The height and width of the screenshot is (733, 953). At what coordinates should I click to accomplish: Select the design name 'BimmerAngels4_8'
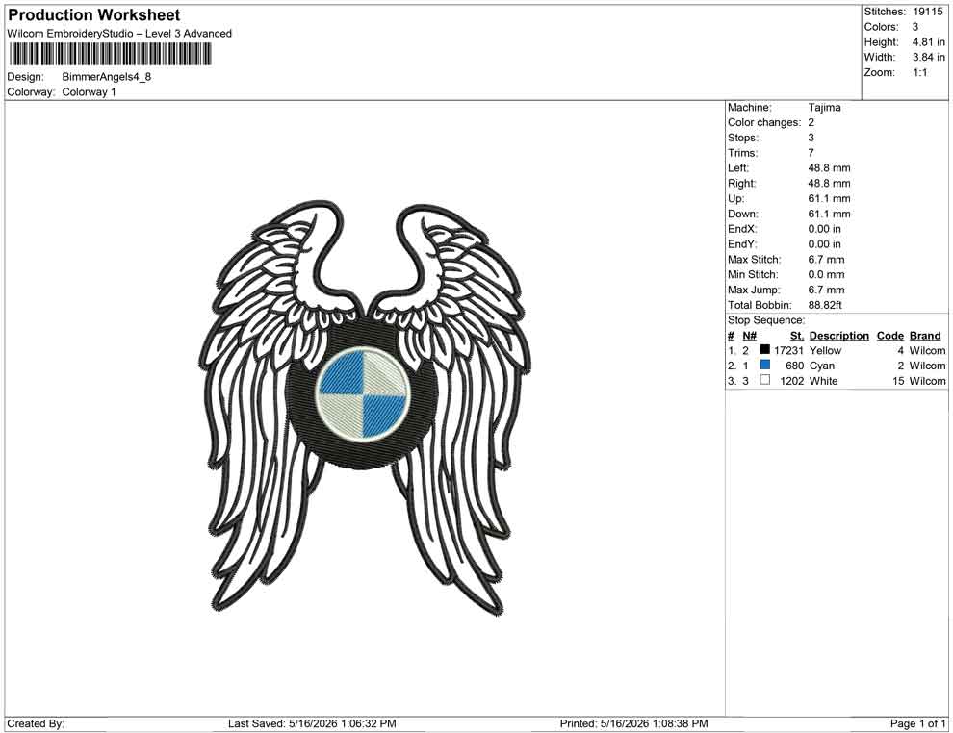point(106,77)
